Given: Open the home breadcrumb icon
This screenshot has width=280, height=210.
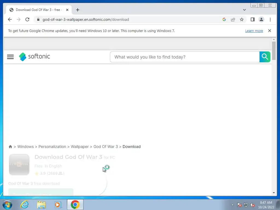Looking at the screenshot, I should (x=10, y=147).
